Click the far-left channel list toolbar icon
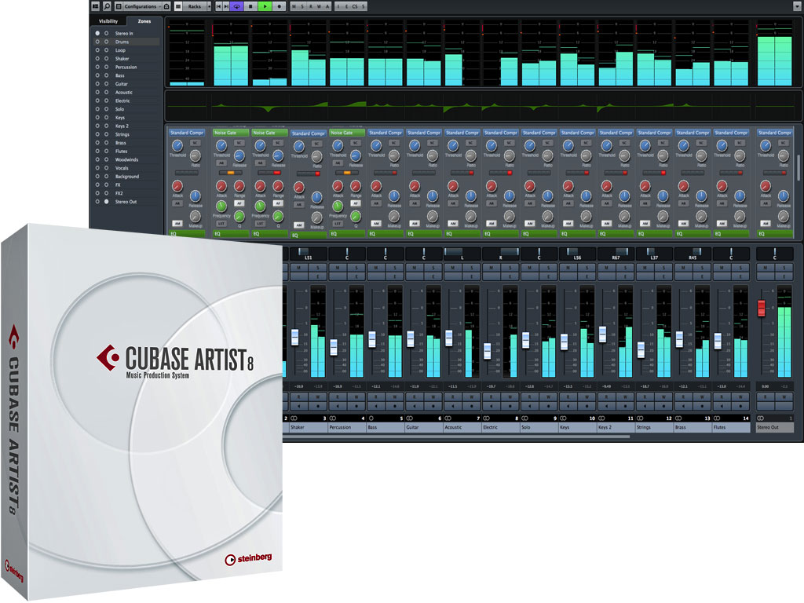The width and height of the screenshot is (804, 603). tap(95, 6)
